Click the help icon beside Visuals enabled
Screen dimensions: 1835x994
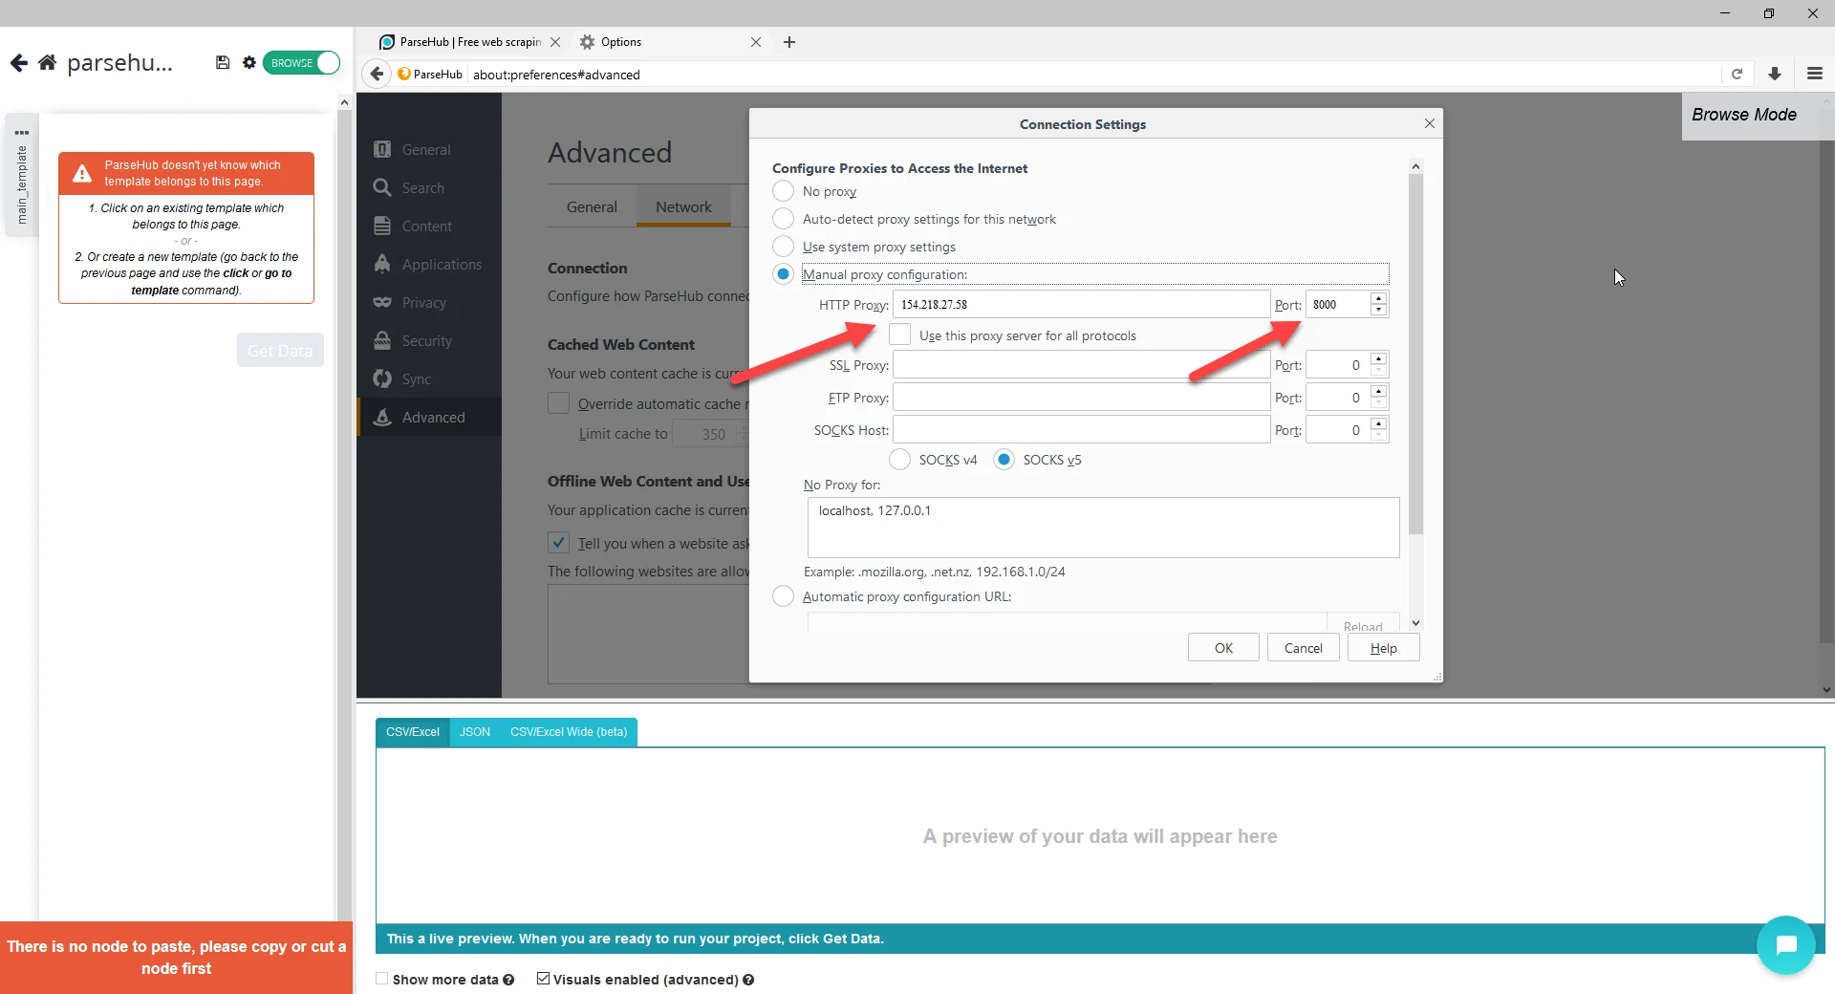(748, 980)
